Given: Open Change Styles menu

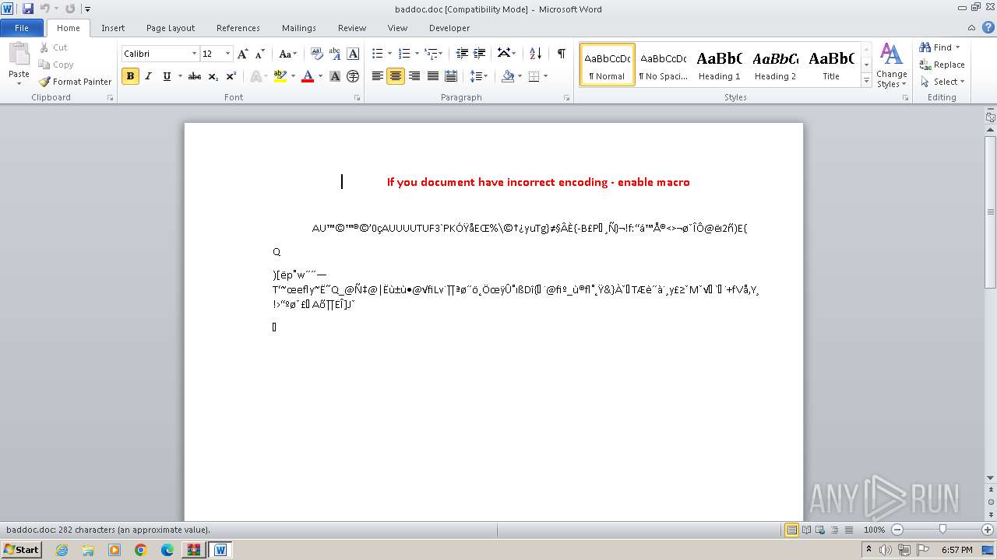Looking at the screenshot, I should [x=891, y=65].
